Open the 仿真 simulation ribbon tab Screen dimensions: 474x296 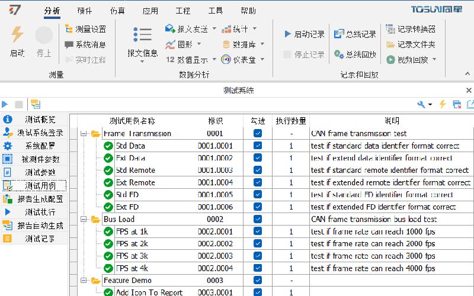click(117, 11)
